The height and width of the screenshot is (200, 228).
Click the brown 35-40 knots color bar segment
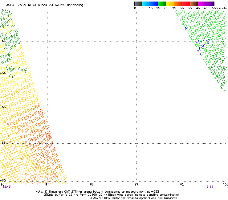(194, 4)
